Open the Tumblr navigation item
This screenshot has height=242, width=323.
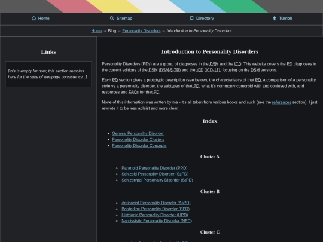point(282,19)
